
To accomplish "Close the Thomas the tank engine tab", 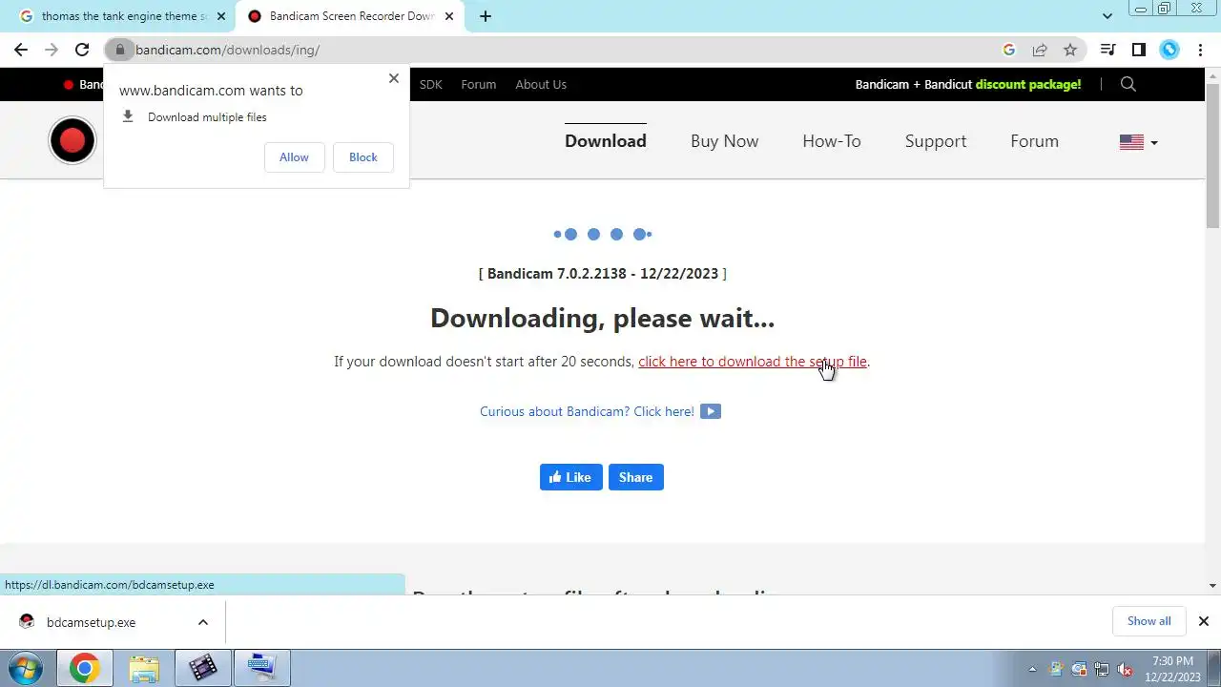I will pyautogui.click(x=221, y=16).
